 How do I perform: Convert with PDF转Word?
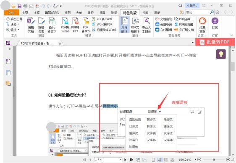[65, 25]
